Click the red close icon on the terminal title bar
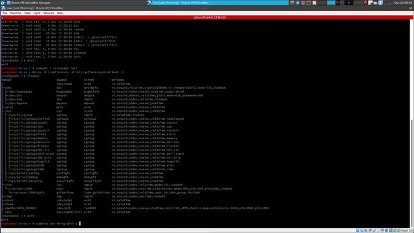This screenshot has height=233, width=414. pos(3,17)
